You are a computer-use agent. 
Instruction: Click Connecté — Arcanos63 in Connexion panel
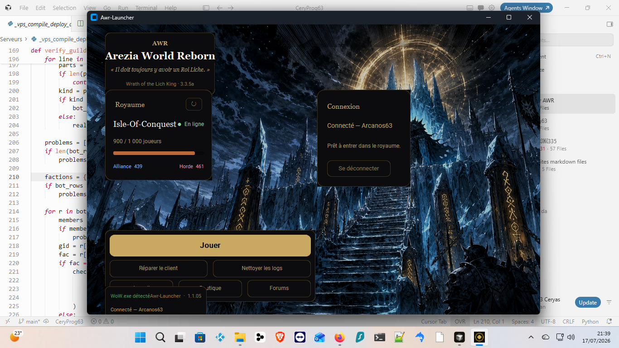pos(360,126)
